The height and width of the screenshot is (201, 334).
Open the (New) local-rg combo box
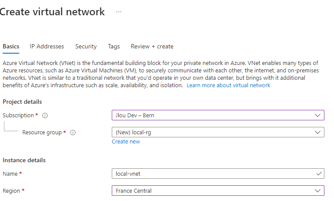click(218, 132)
